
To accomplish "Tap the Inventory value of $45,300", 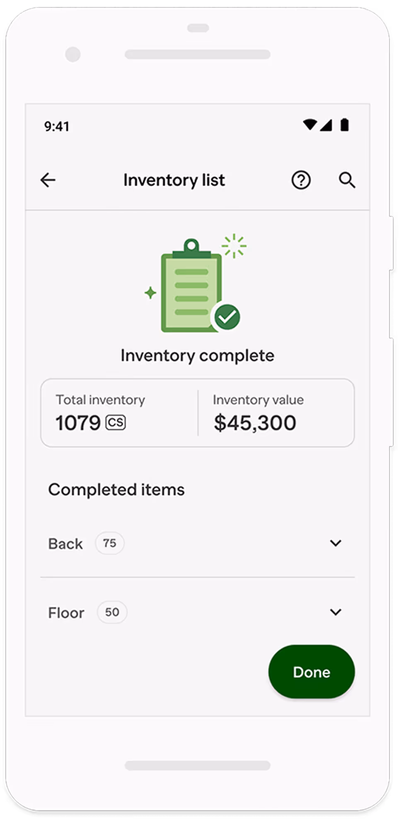I will tap(254, 422).
